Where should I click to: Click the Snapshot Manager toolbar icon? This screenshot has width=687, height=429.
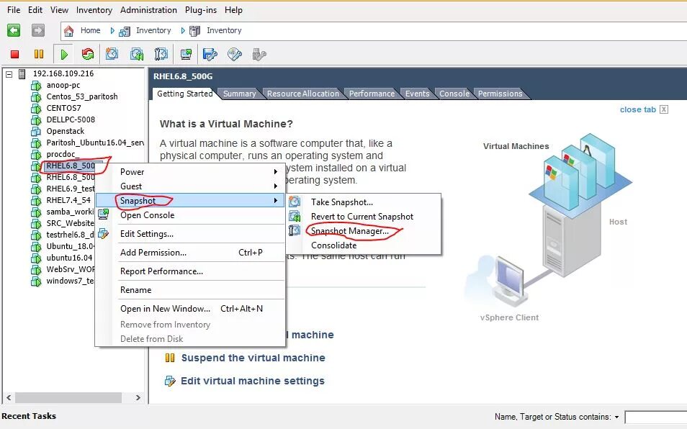point(161,54)
